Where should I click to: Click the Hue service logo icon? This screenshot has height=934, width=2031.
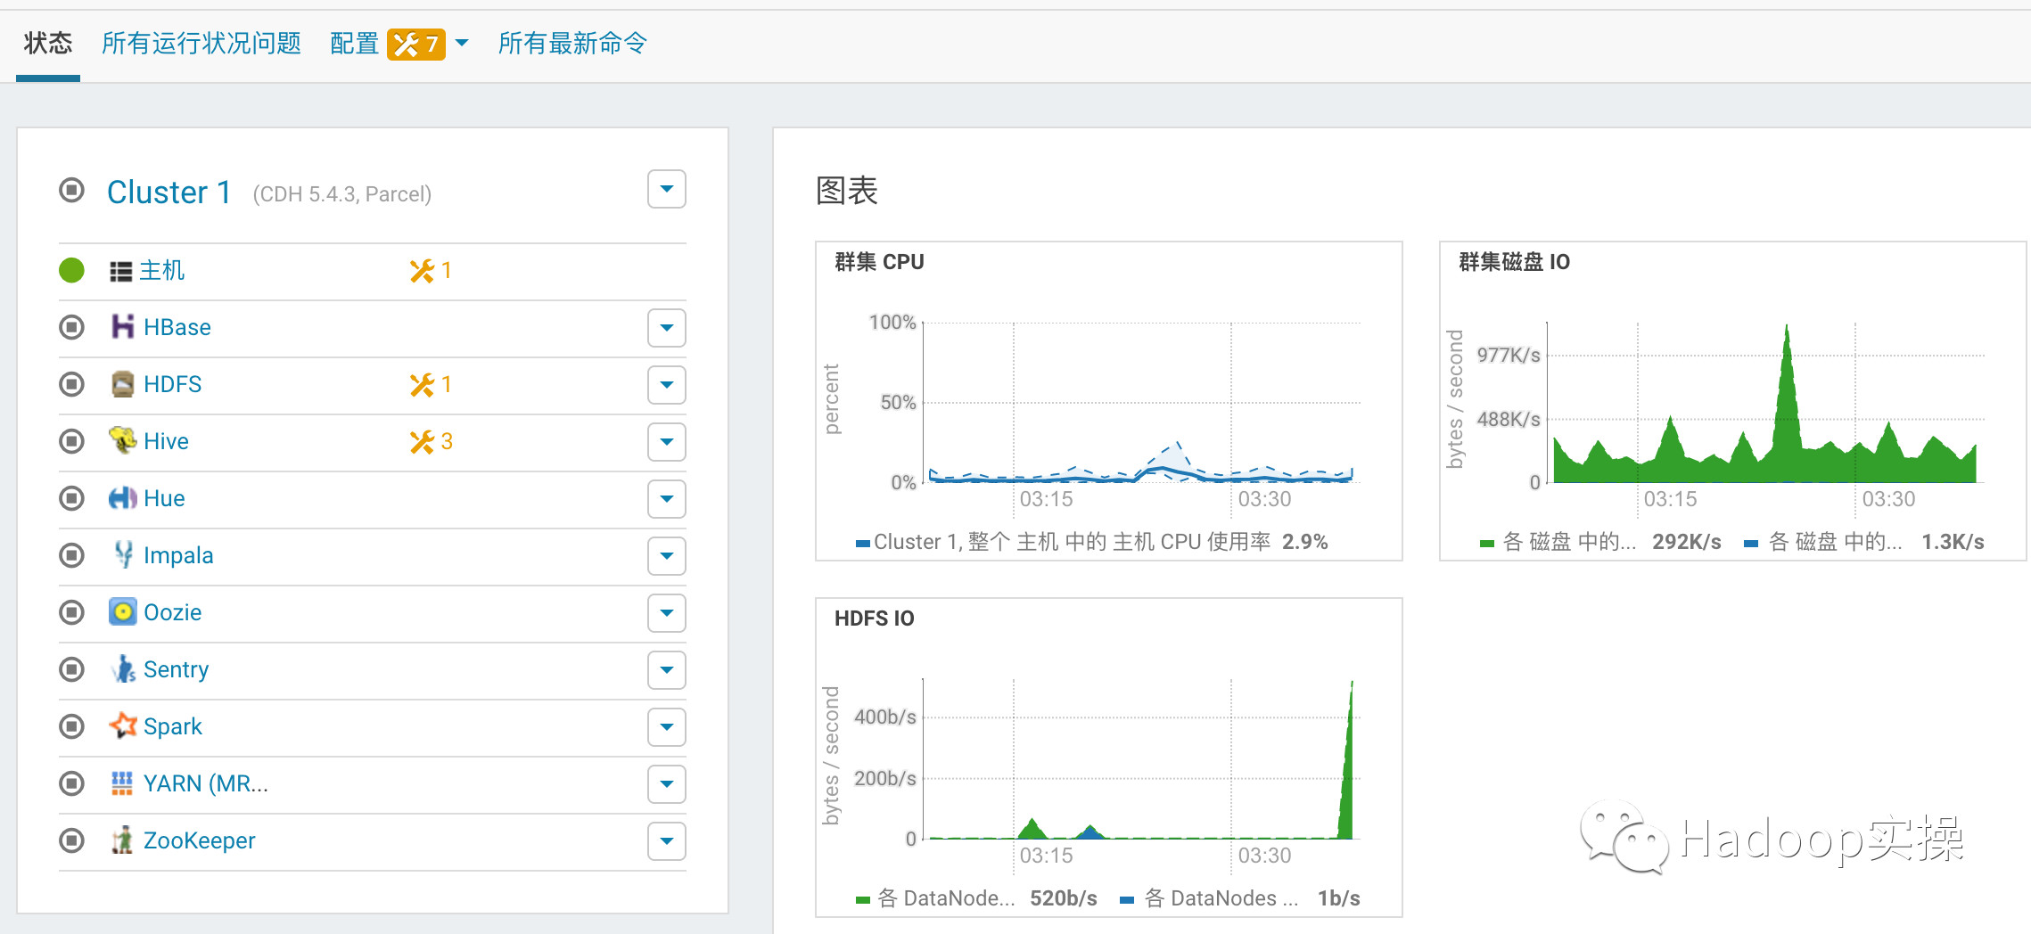[x=122, y=498]
